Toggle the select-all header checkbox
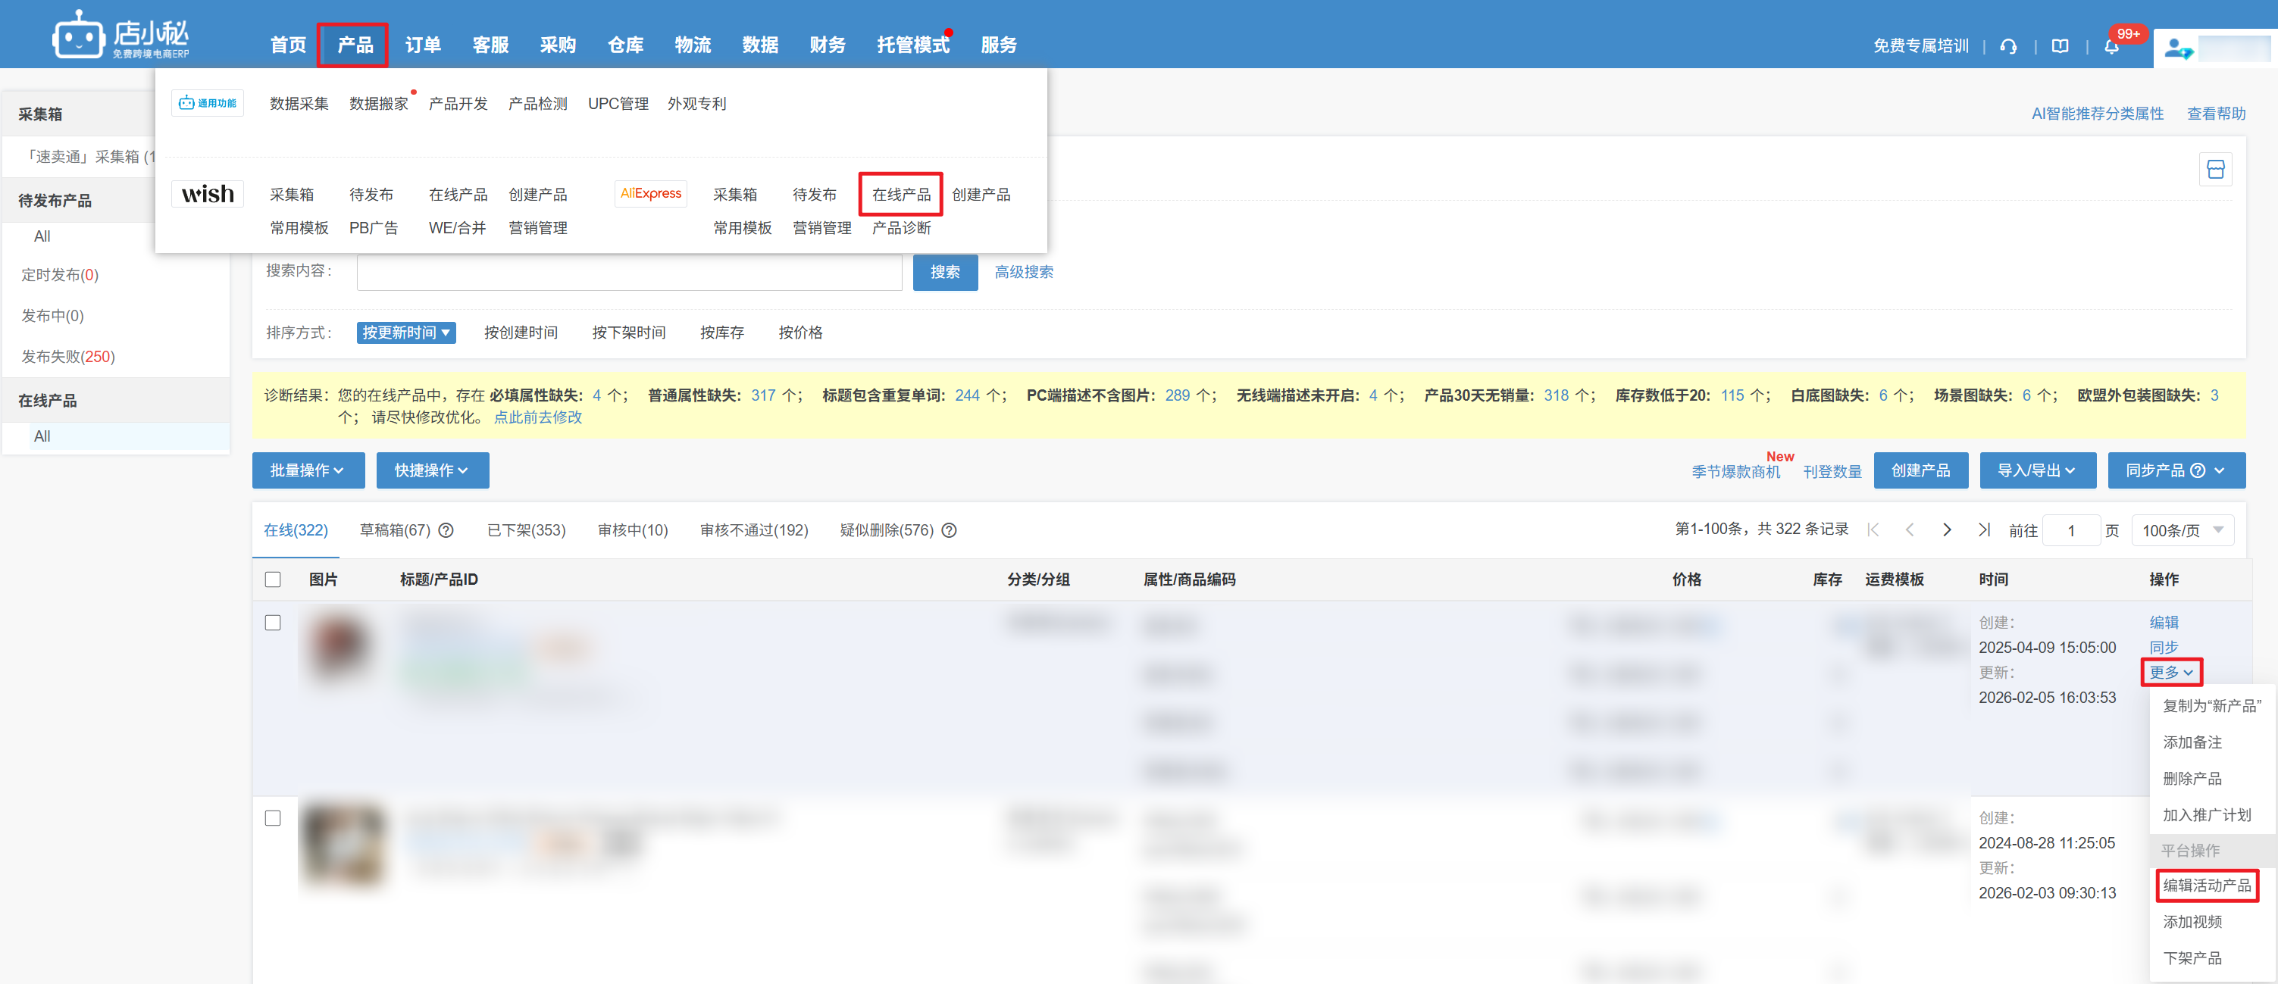The height and width of the screenshot is (984, 2278). pos(274,580)
